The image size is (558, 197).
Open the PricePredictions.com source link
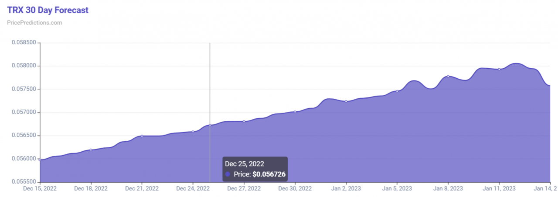click(34, 23)
